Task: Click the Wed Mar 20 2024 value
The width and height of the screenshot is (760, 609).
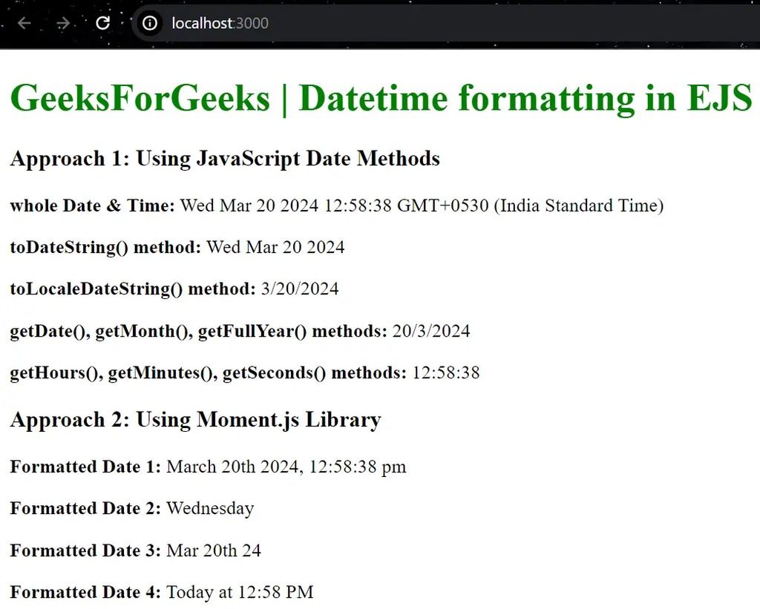Action: pos(275,247)
